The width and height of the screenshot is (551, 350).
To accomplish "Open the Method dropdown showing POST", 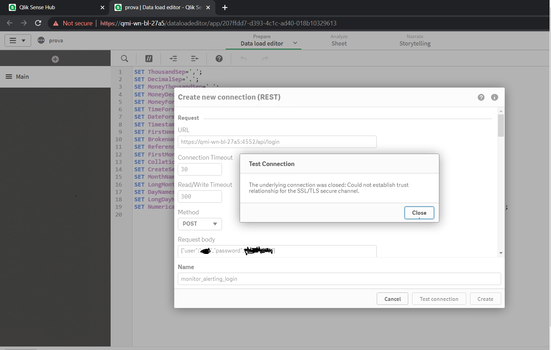I will tap(200, 224).
